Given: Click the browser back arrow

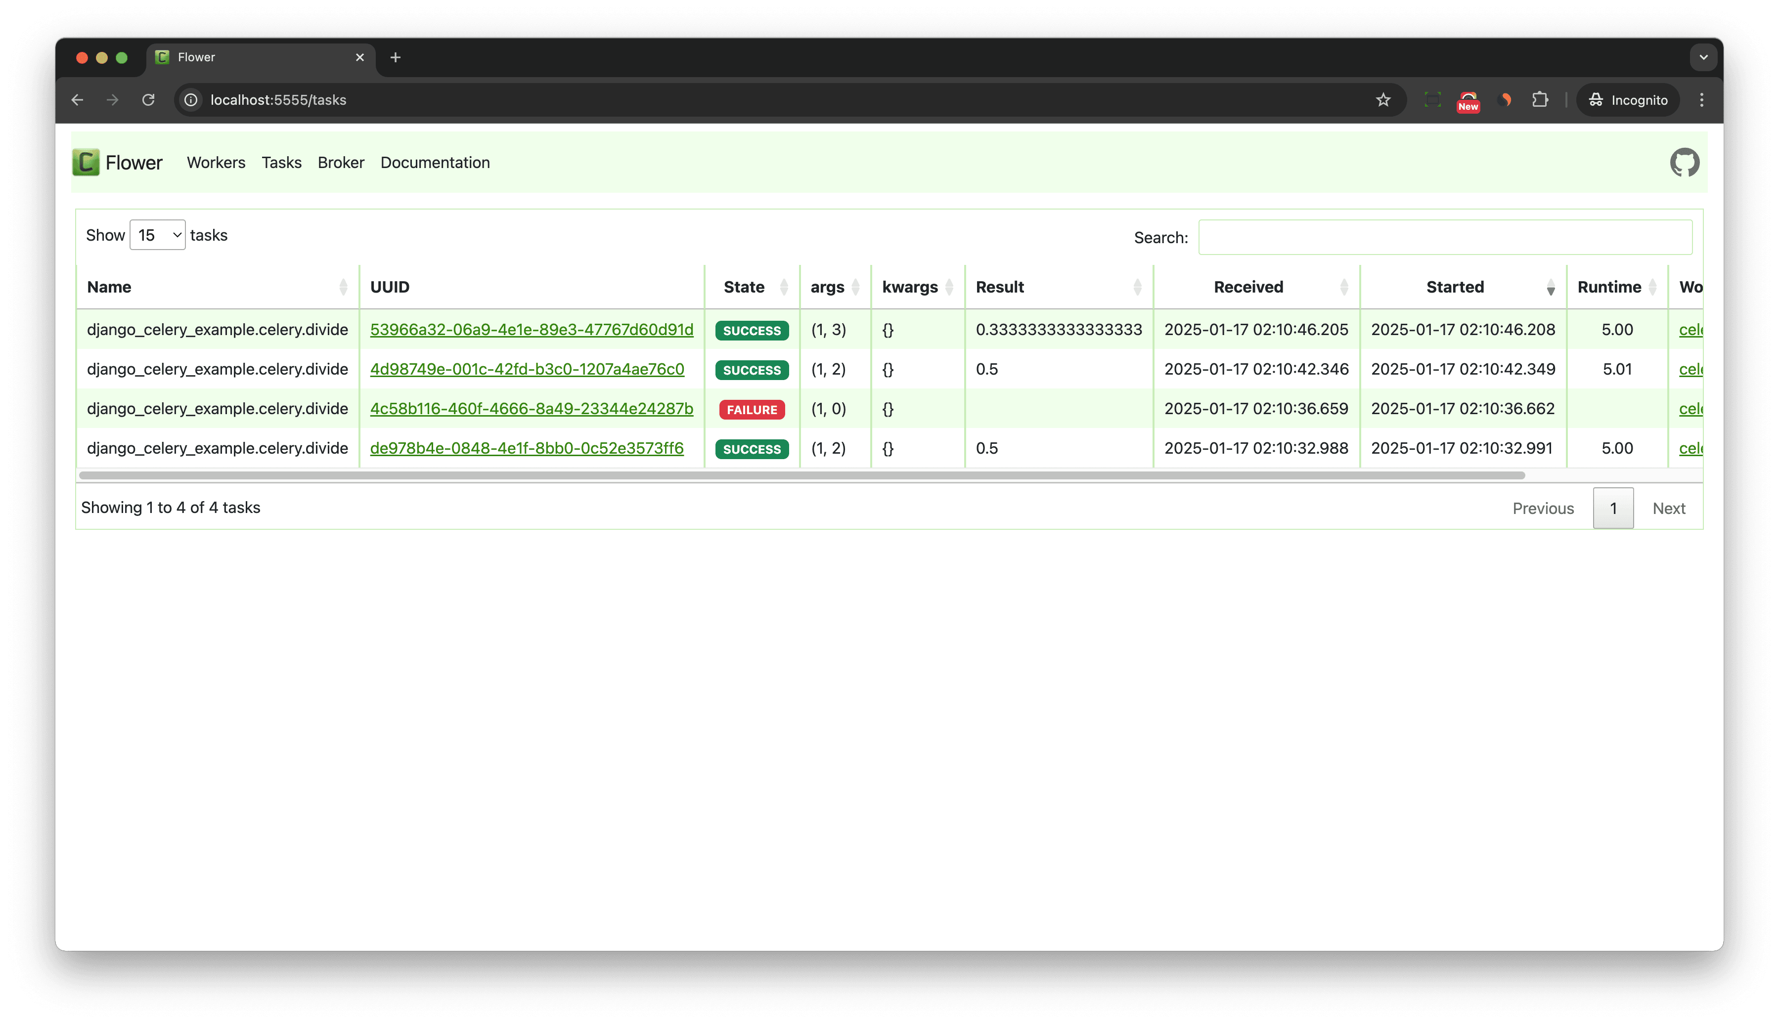Looking at the screenshot, I should [77, 99].
